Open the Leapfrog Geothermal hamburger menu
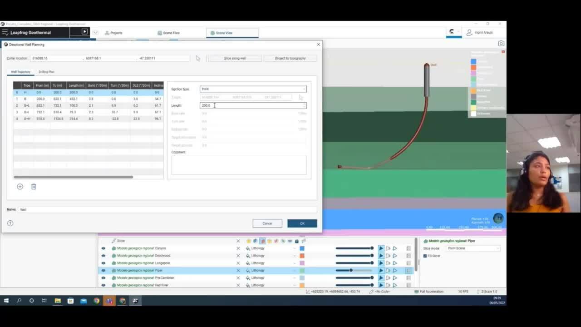Viewport: 581px width, 327px height. click(5, 32)
